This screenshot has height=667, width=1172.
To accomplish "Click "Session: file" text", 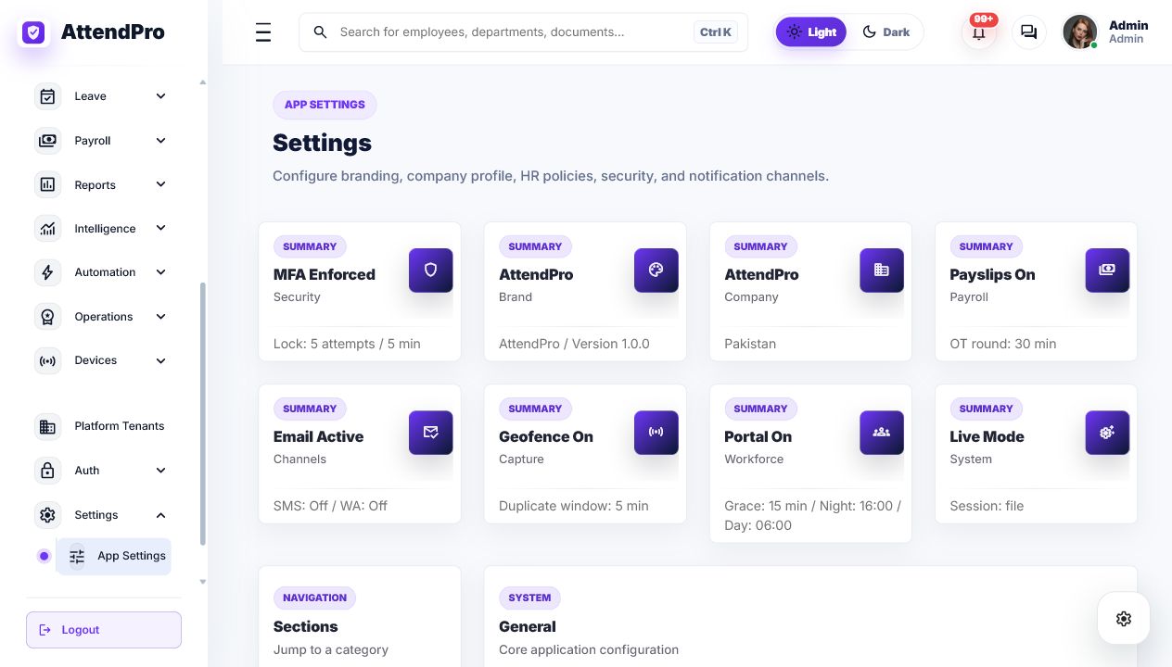I will click(x=987, y=506).
